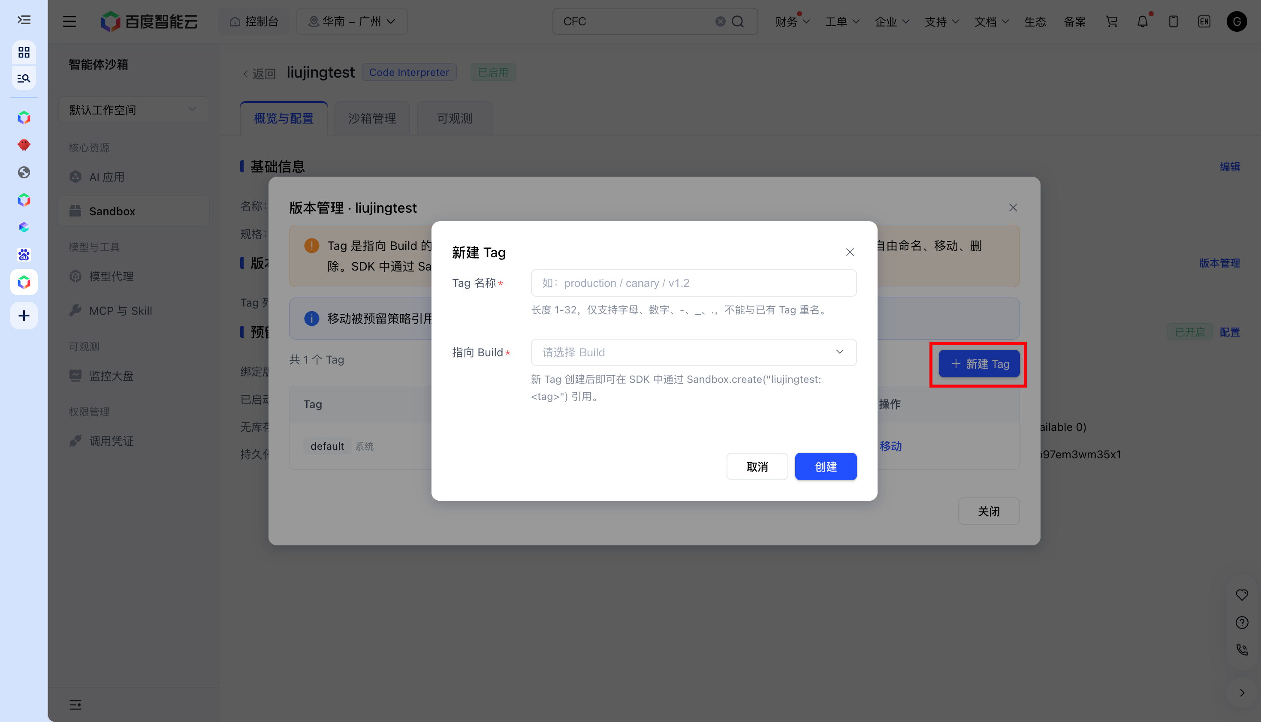This screenshot has height=722, width=1261.
Task: Open the 华南 – 广州 region selector
Action: (x=352, y=21)
